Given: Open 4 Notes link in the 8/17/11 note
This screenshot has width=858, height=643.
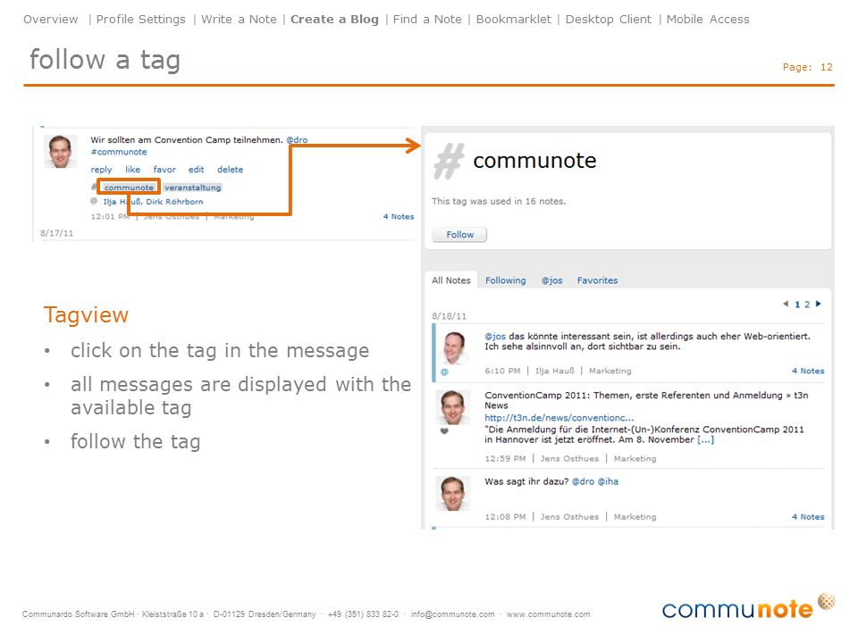Looking at the screenshot, I should (x=399, y=216).
